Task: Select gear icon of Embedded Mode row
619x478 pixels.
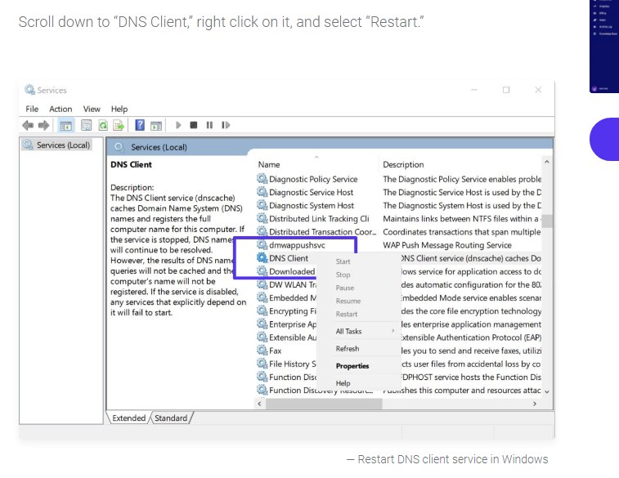Action: coord(262,297)
